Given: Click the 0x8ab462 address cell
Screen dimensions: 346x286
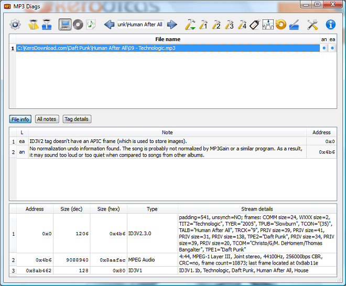Looking at the screenshot, I should click(x=35, y=270).
